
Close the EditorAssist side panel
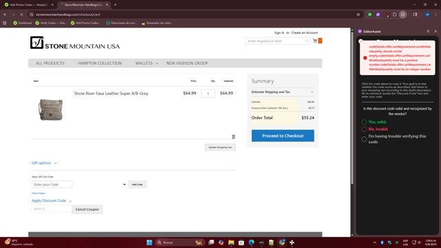tap(435, 31)
